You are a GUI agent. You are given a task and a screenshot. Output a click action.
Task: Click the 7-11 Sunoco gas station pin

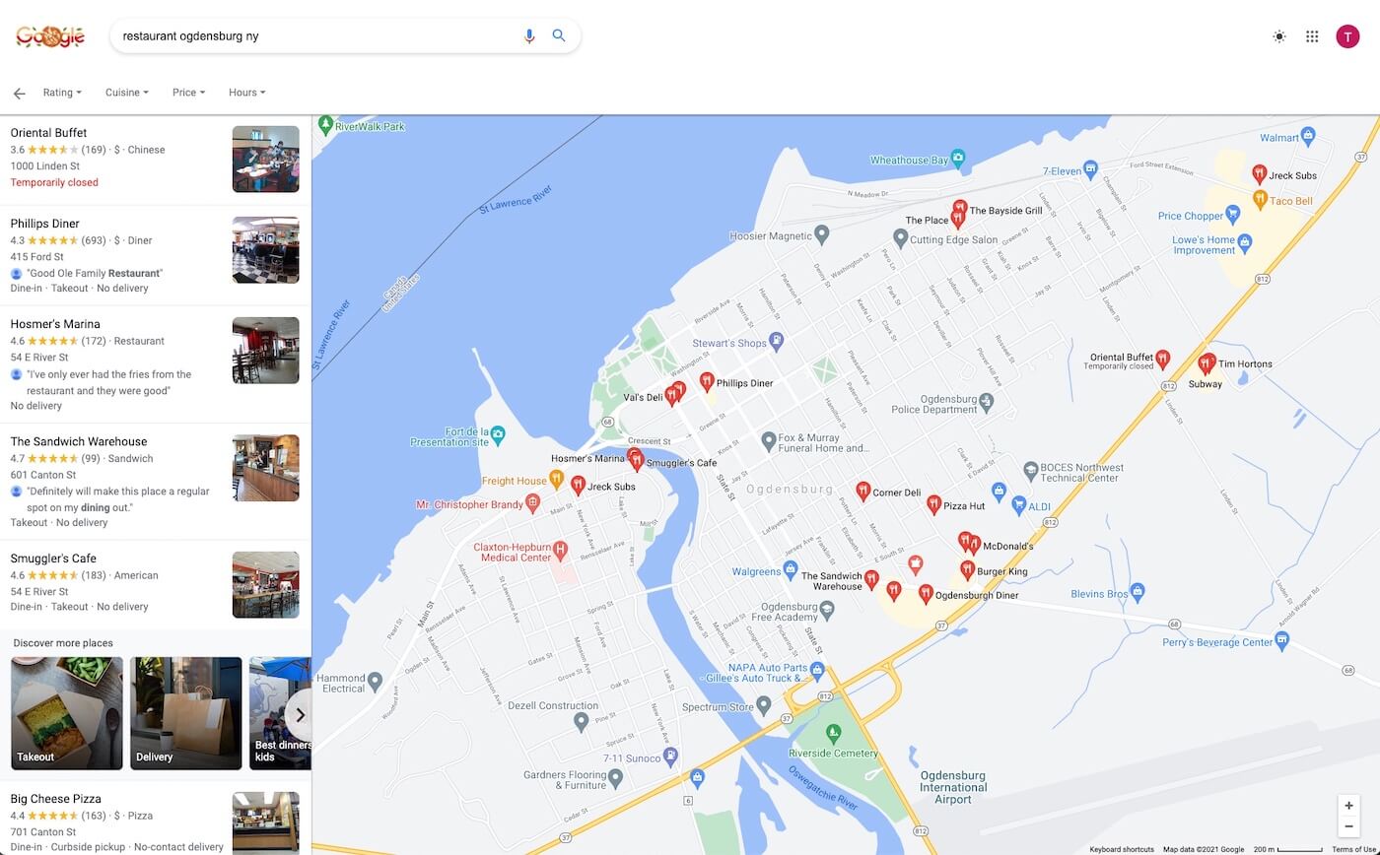670,756
